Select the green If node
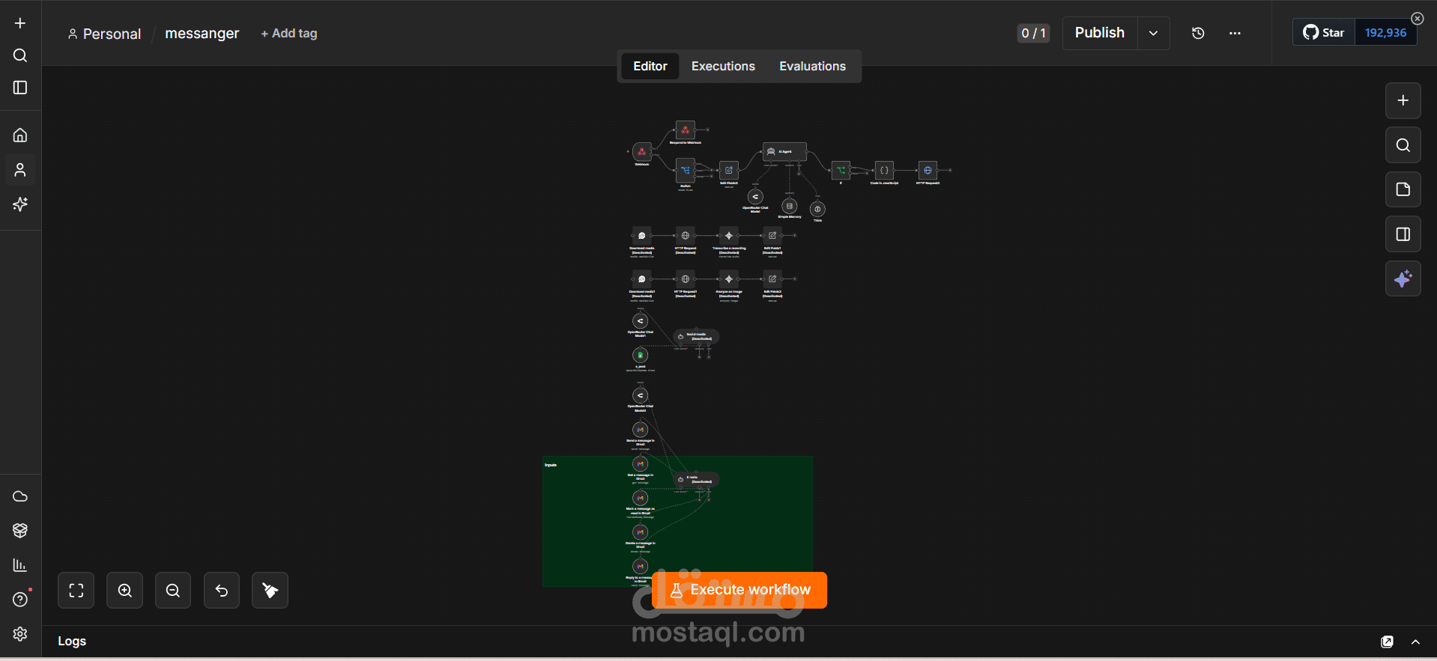Viewport: 1437px width, 661px height. tap(841, 171)
